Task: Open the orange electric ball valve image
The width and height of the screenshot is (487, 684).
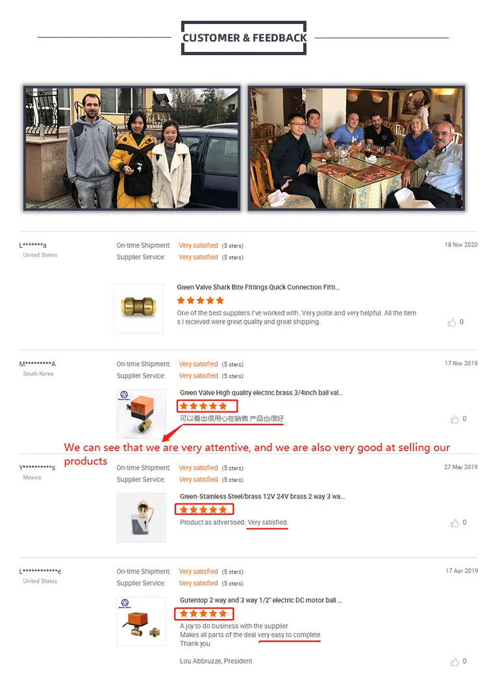Action: tap(142, 414)
